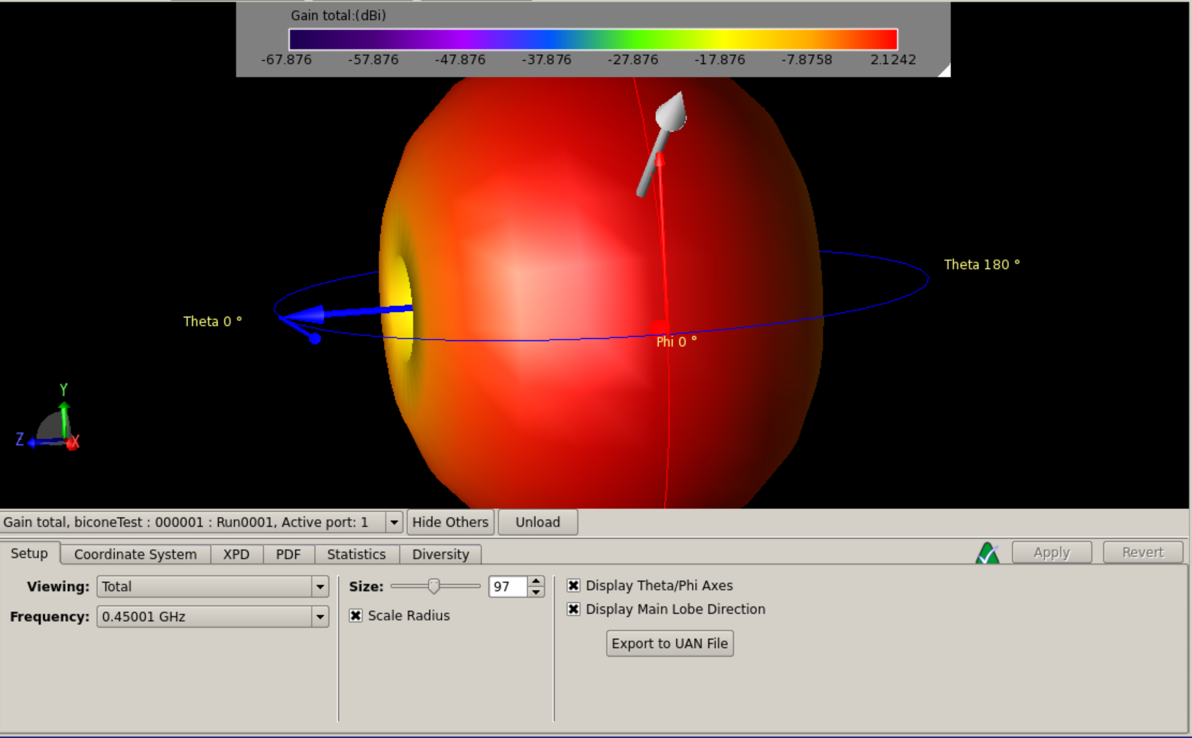This screenshot has width=1192, height=738.
Task: Decrement size with the down spinner arrow
Action: [x=536, y=592]
